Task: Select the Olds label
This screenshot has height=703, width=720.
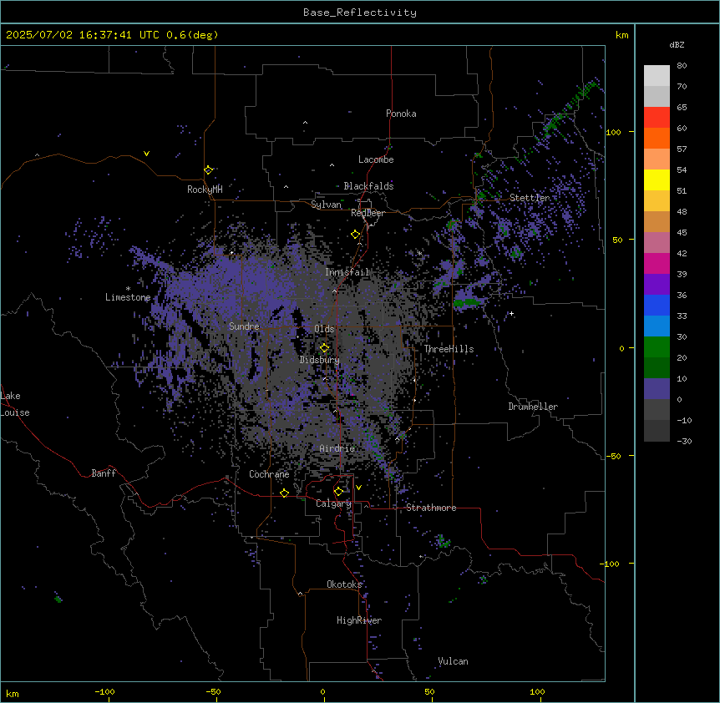Action: [324, 329]
